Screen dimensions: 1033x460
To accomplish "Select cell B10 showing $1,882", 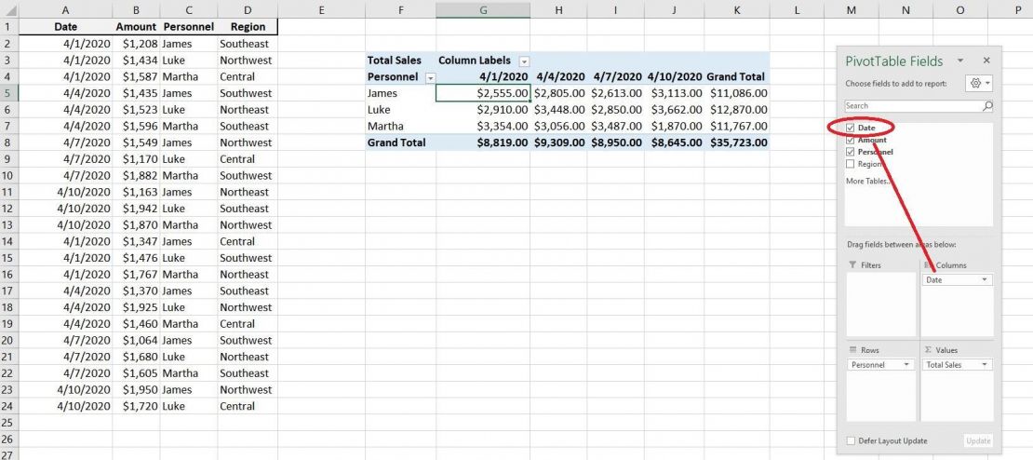I will [136, 175].
